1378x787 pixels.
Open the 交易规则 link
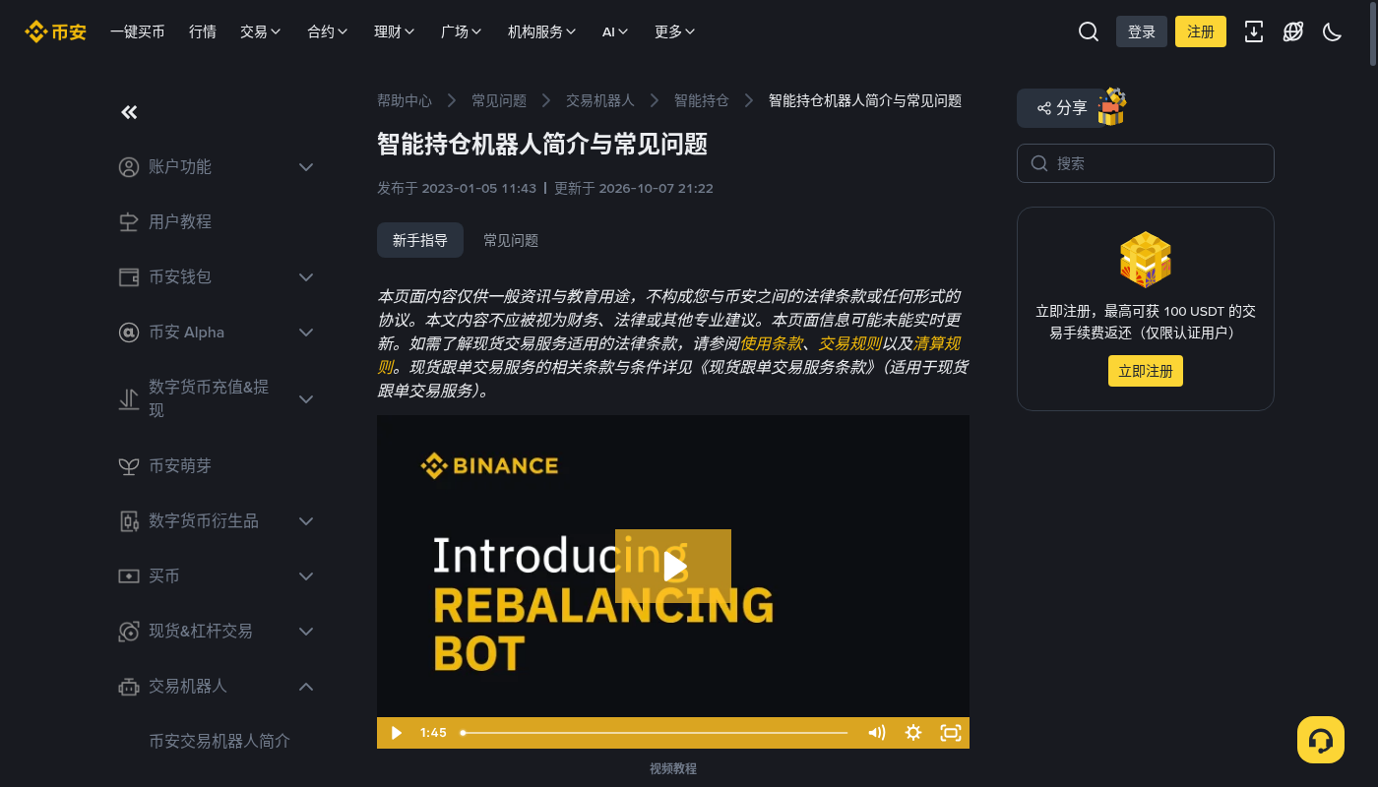[x=850, y=343]
